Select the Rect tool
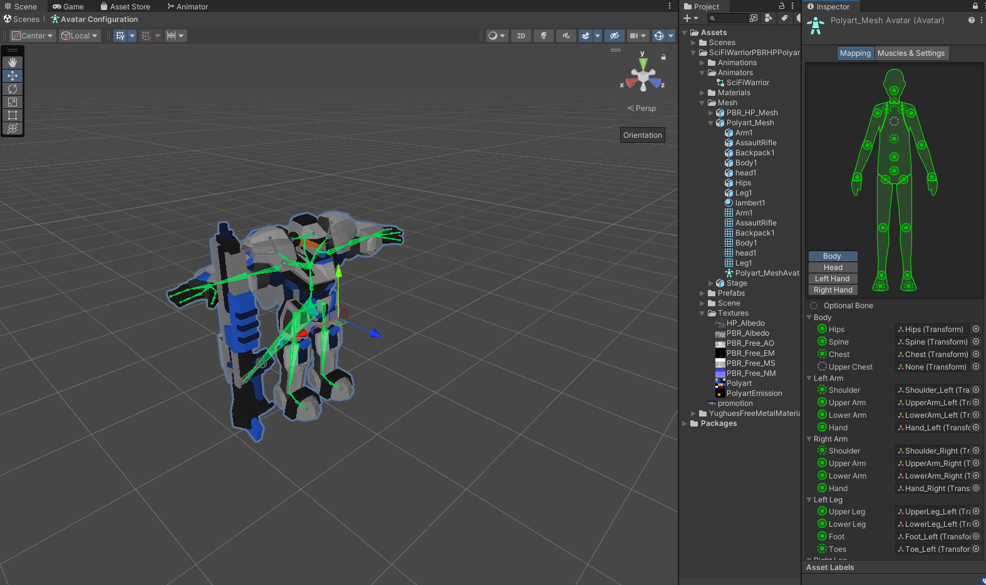This screenshot has width=986, height=585. tap(13, 115)
